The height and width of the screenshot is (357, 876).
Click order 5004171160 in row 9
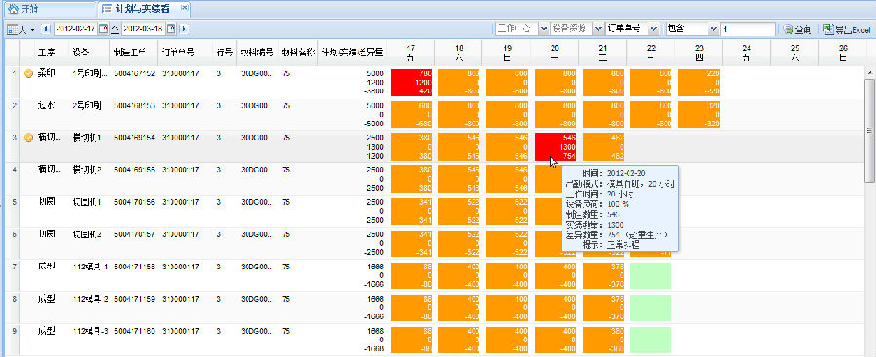click(x=134, y=331)
